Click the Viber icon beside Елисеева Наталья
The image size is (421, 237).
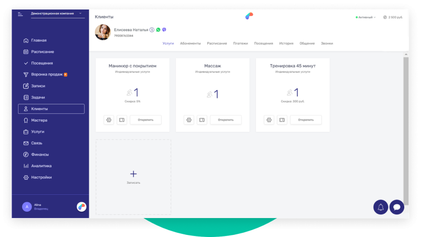[x=164, y=30]
